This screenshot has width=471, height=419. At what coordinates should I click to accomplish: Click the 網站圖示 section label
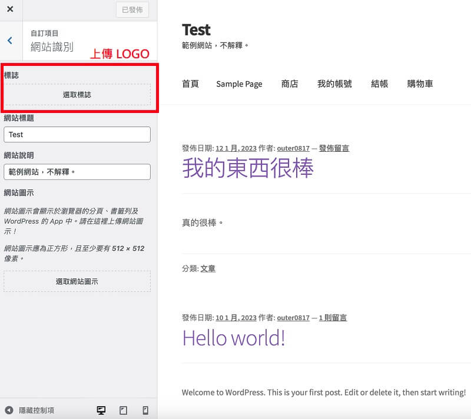click(x=19, y=192)
